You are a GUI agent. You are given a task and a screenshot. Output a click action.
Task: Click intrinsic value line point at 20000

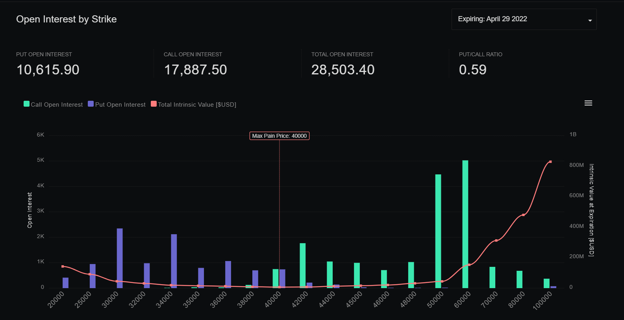click(63, 266)
